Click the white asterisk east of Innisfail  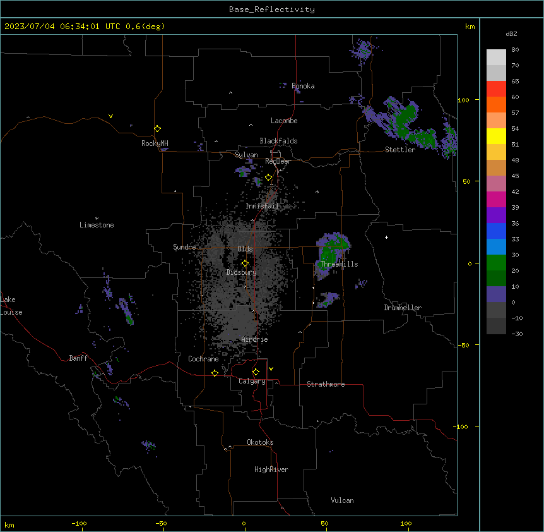[317, 191]
